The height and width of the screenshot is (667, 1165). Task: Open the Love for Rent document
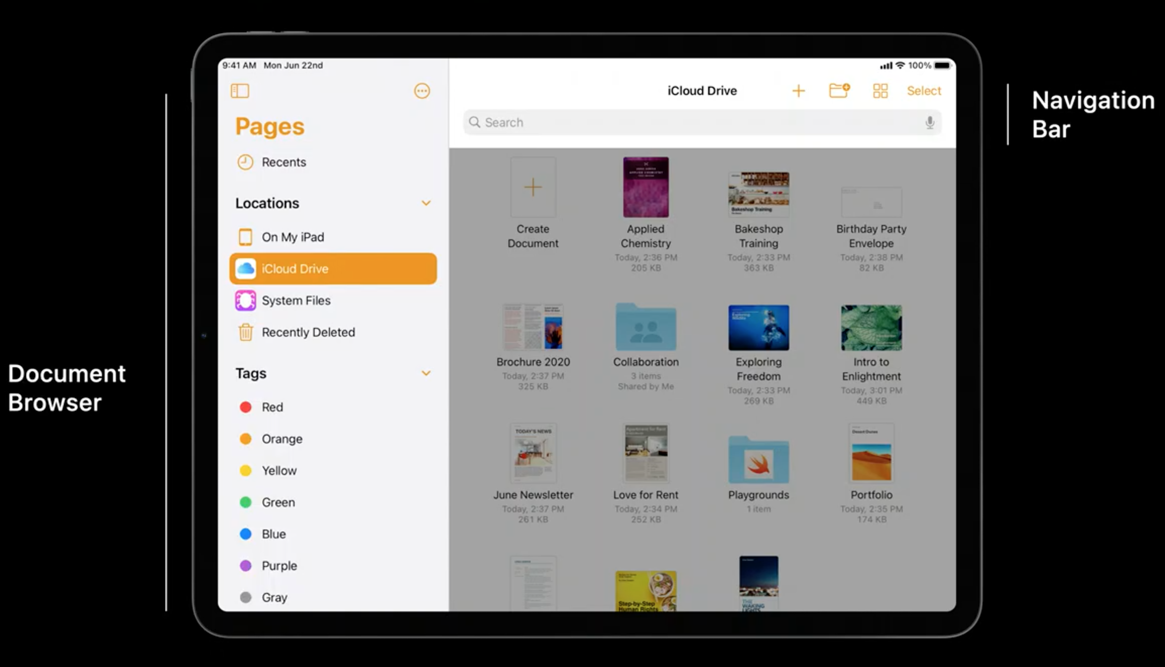645,453
